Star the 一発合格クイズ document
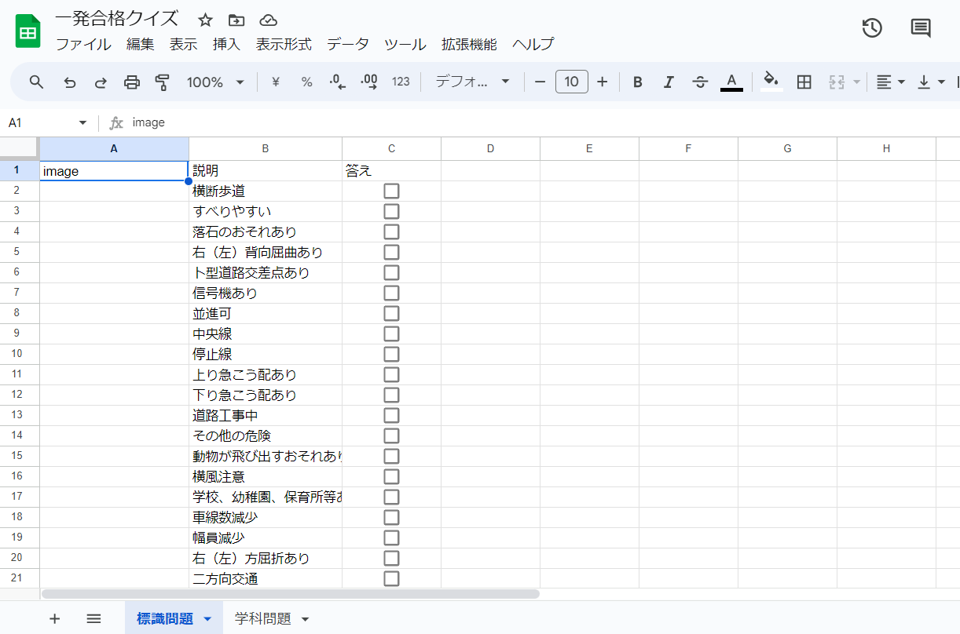This screenshot has height=634, width=960. 205,20
